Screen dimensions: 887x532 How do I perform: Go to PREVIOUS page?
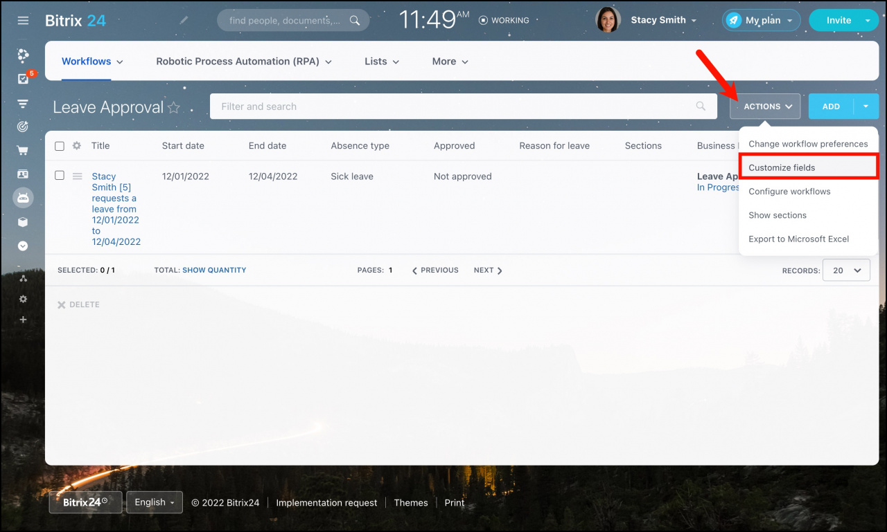(435, 270)
